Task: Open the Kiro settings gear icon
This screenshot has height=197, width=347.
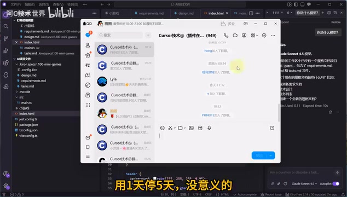Action: coord(6,186)
